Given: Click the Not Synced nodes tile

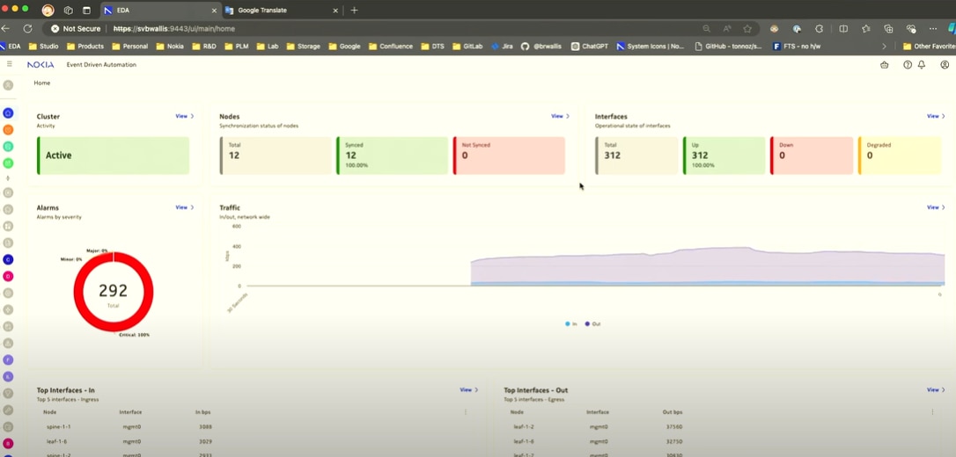Looking at the screenshot, I should click(509, 156).
